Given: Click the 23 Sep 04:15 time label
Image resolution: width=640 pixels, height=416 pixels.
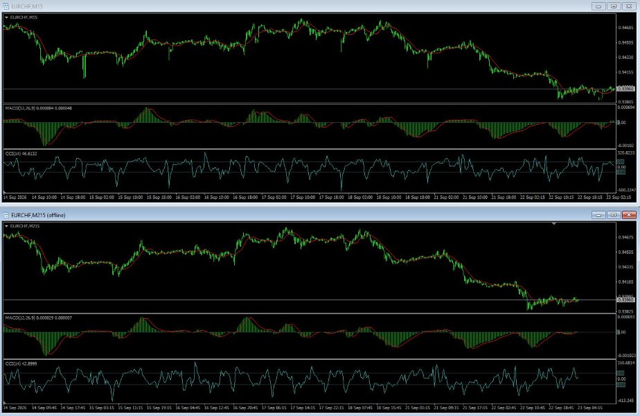Looking at the screenshot, I should point(590,408).
